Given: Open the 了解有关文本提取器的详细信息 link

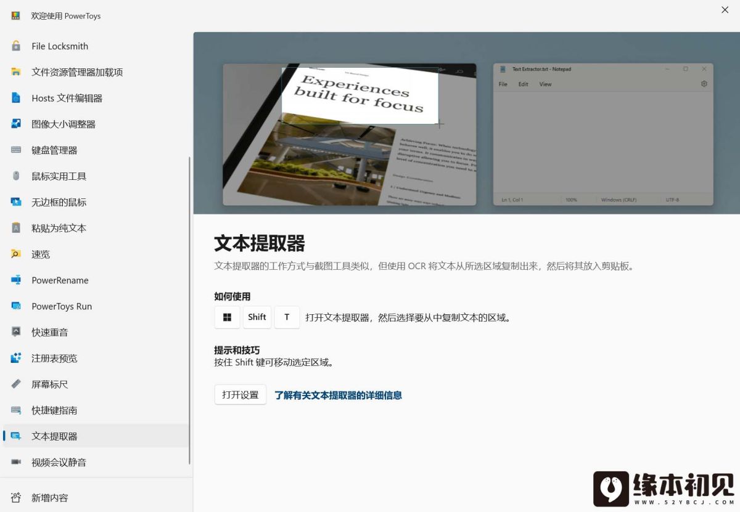Looking at the screenshot, I should pyautogui.click(x=338, y=396).
